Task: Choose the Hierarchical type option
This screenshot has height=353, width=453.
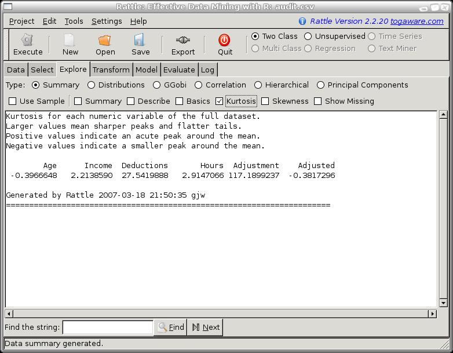Action: [x=258, y=85]
